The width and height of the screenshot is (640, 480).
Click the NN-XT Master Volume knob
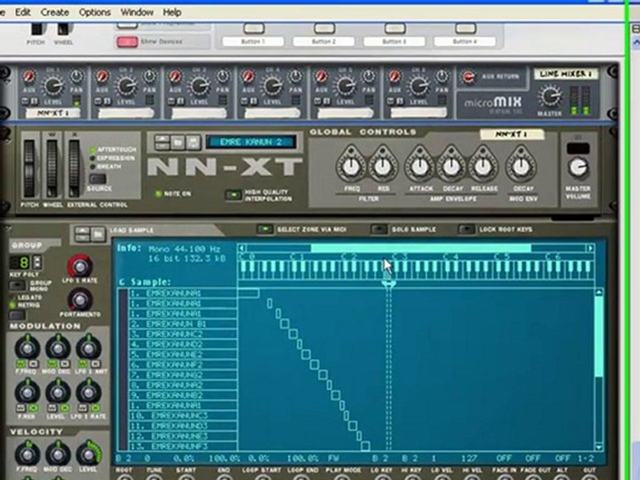(578, 167)
